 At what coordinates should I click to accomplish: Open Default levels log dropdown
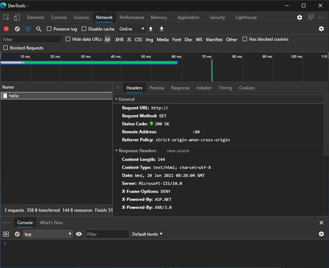pos(147,234)
